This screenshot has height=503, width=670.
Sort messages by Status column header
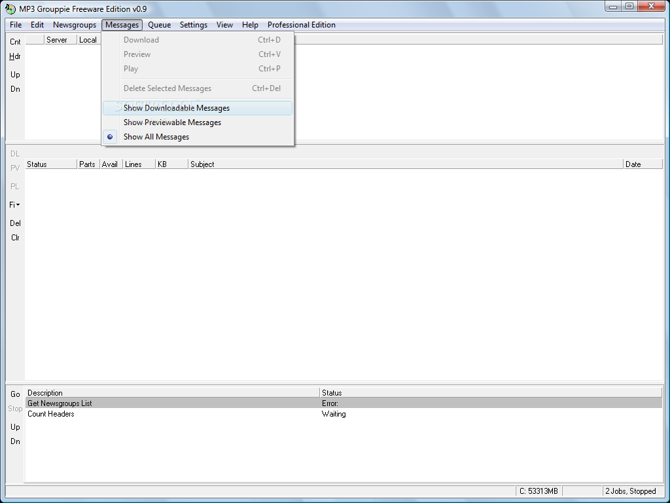51,164
